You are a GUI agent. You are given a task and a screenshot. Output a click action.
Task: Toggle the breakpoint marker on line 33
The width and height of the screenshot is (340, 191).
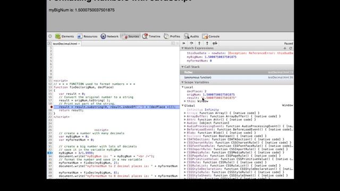[50, 153]
